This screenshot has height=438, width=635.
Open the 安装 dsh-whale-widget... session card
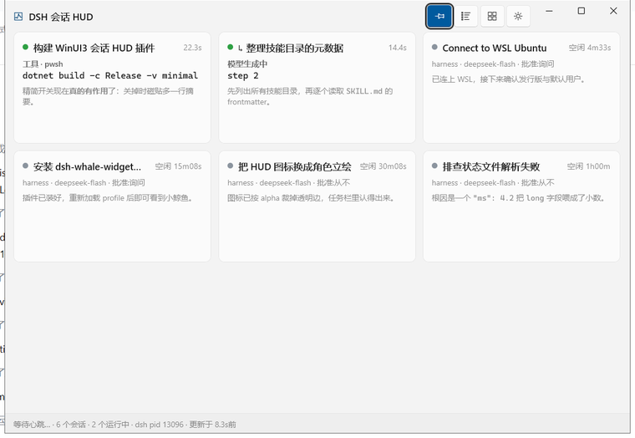[112, 206]
